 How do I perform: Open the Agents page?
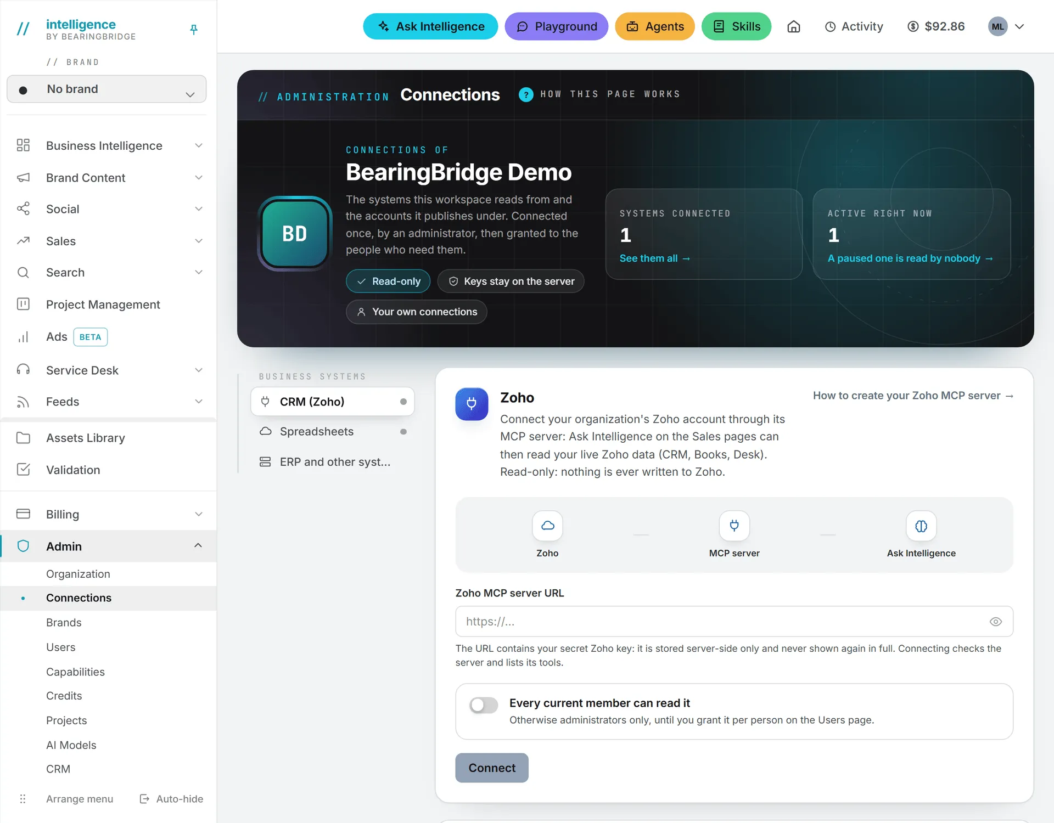(x=654, y=26)
